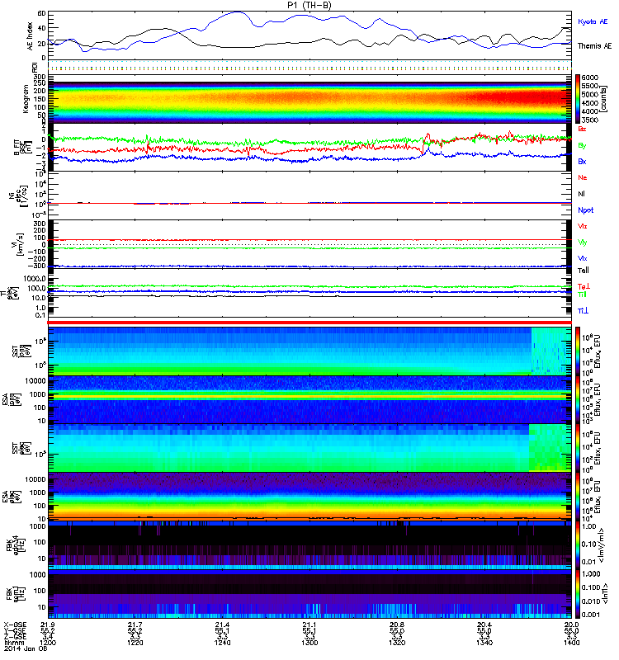Select the 1240 time tick label
Image resolution: width=619 pixels, height=660 pixels.
222,643
